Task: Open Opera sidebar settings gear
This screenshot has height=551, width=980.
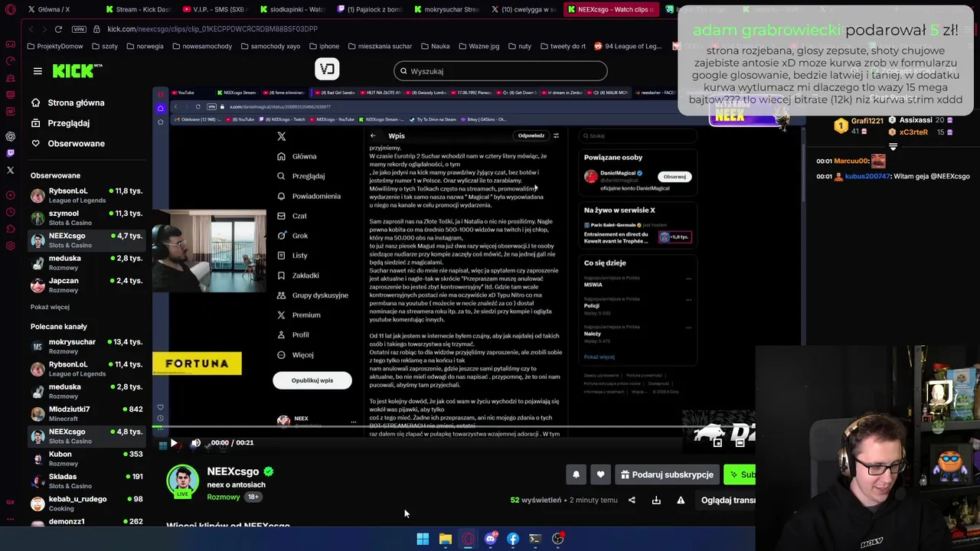Action: pyautogui.click(x=10, y=246)
